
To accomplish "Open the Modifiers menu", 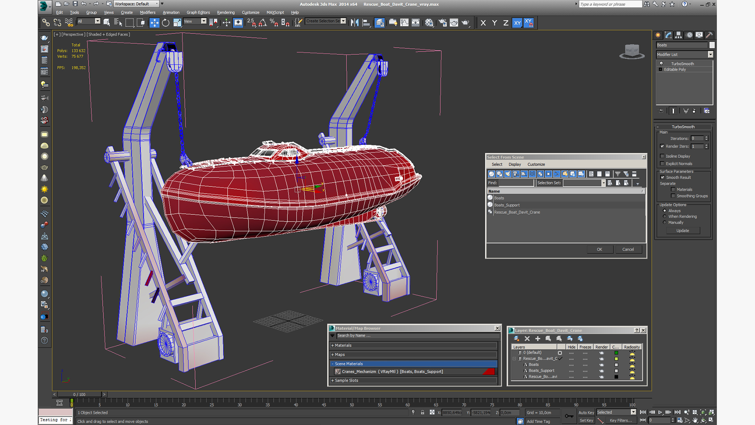I will tap(147, 13).
